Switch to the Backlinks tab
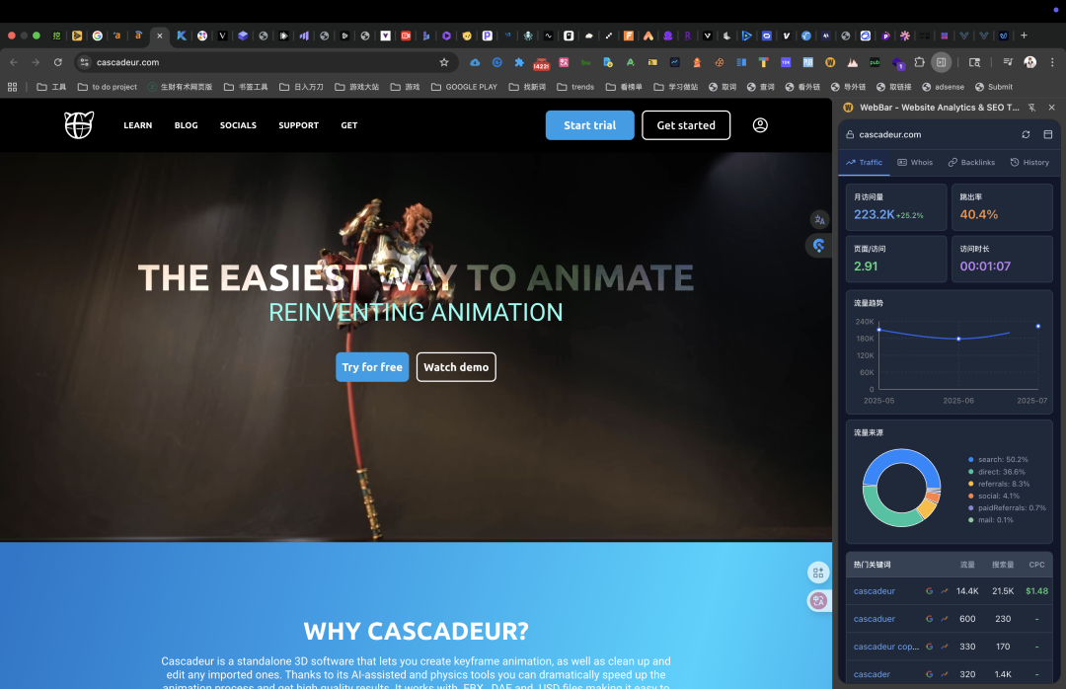This screenshot has width=1066, height=689. coord(971,163)
